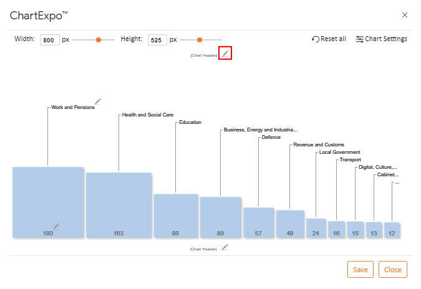The width and height of the screenshot is (421, 289).
Task: Click the Revenue and Customs label
Action: pyautogui.click(x=319, y=144)
